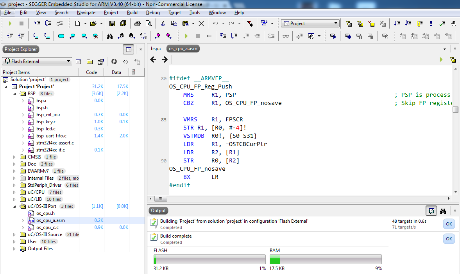Image resolution: width=460 pixels, height=274 pixels.
Task: Click the yellow folder icon in Project Explorer
Action: coord(90,61)
